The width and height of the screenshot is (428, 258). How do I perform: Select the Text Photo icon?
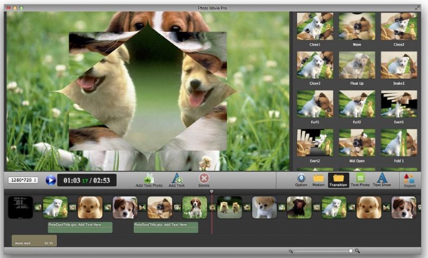360,178
